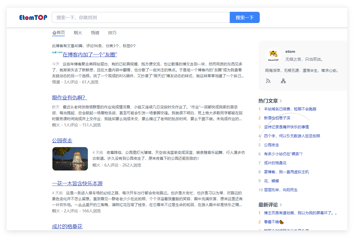Open hot list item 公园夜走

tap(272, 145)
